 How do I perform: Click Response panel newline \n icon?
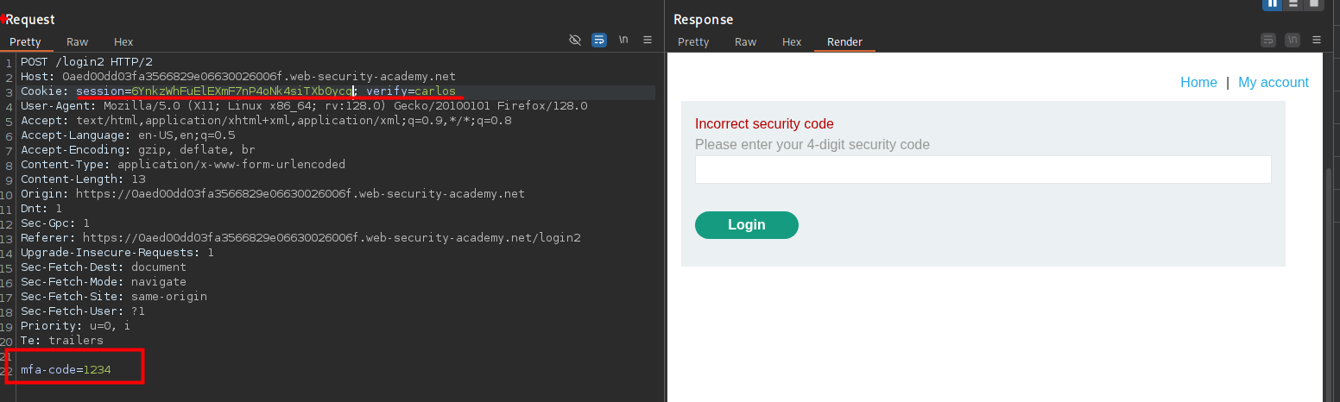click(x=1293, y=41)
